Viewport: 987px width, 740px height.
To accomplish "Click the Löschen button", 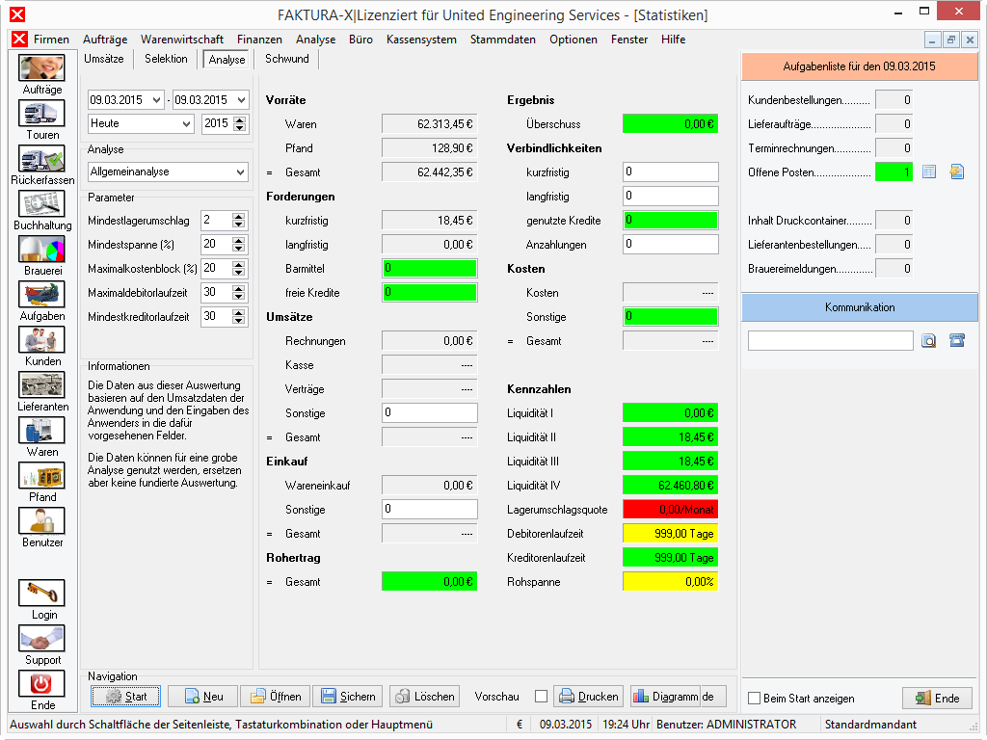I will tap(425, 697).
